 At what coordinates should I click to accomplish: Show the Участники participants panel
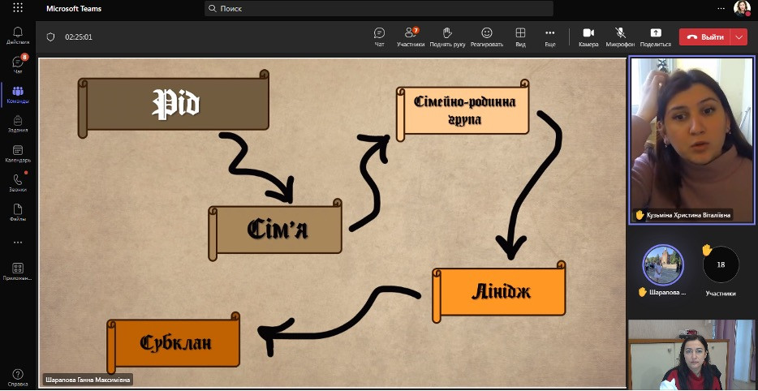pyautogui.click(x=410, y=37)
